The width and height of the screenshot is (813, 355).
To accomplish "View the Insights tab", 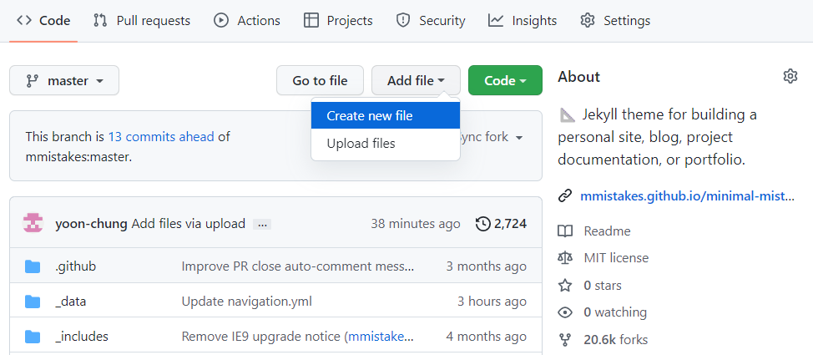I will (x=523, y=21).
